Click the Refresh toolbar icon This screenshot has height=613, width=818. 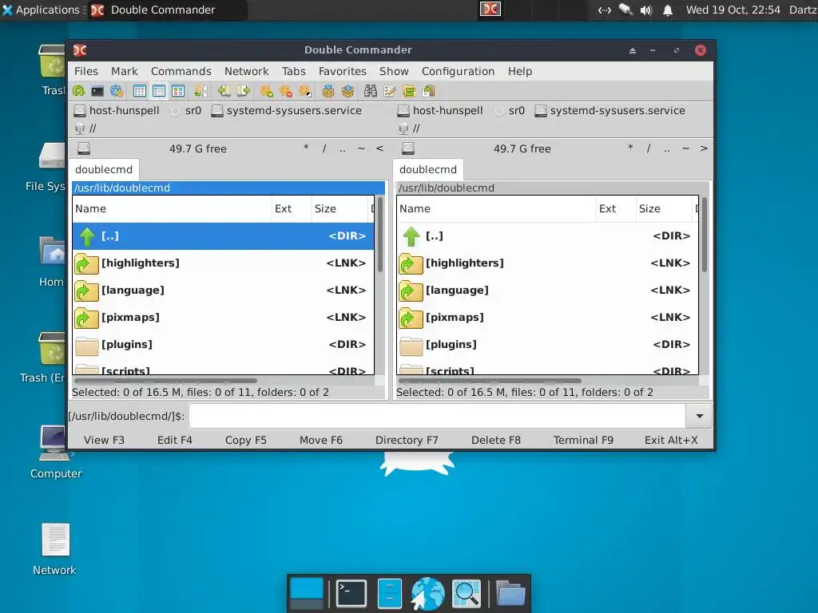click(78, 91)
